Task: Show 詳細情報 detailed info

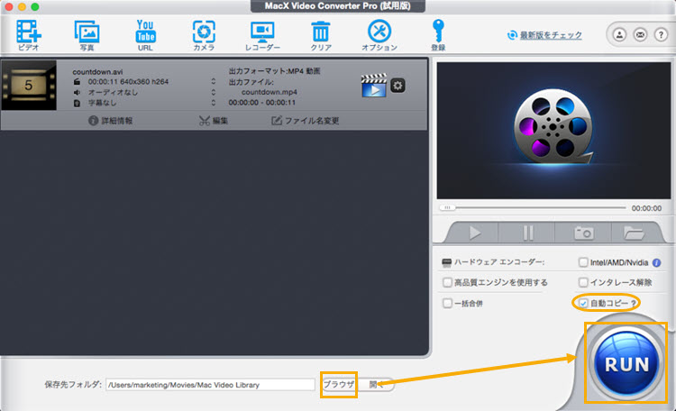Action: click(110, 121)
